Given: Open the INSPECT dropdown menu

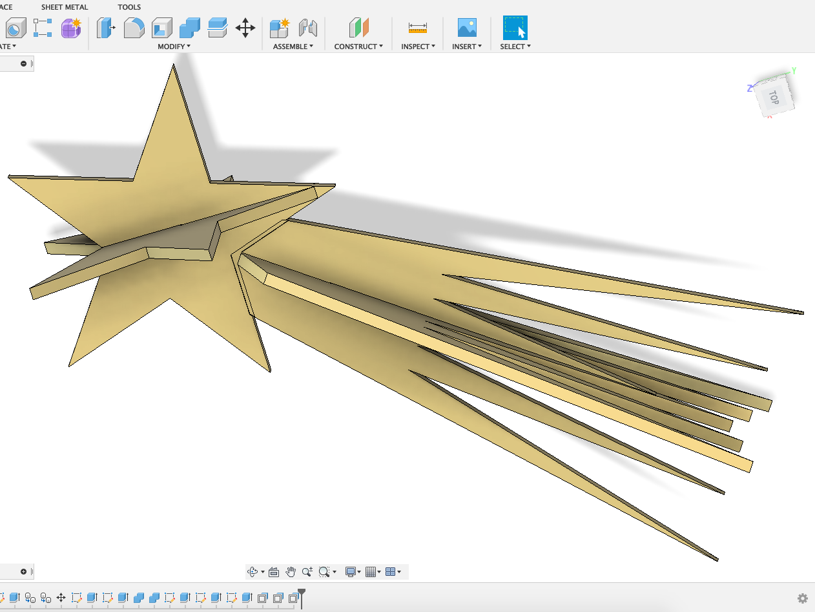Looking at the screenshot, I should click(x=418, y=47).
